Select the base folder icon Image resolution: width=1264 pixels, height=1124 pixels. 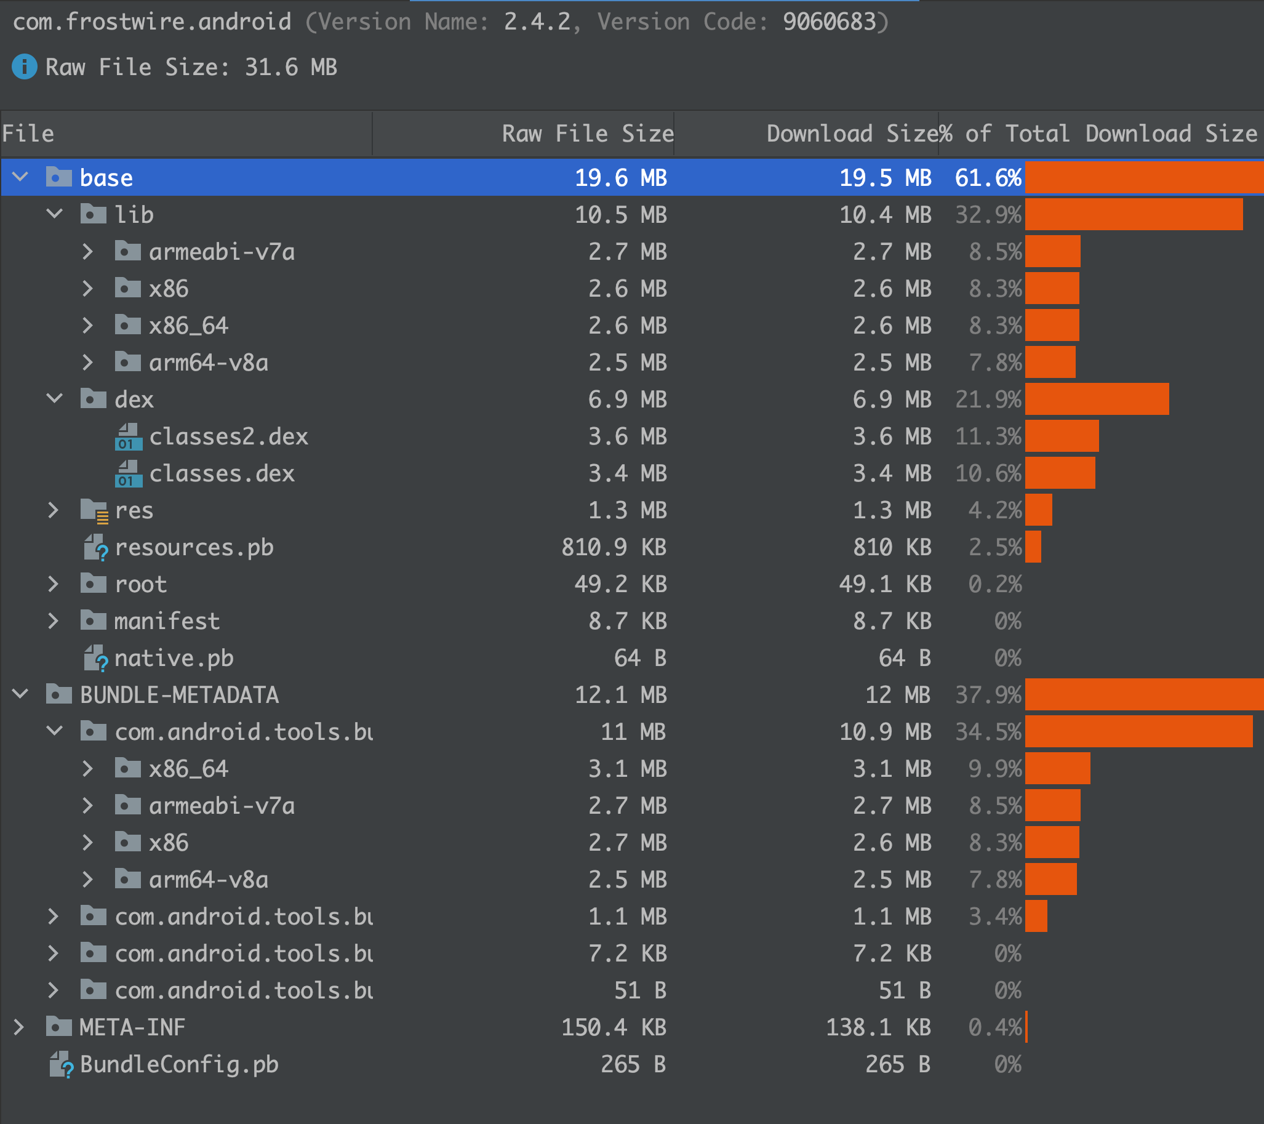59,177
